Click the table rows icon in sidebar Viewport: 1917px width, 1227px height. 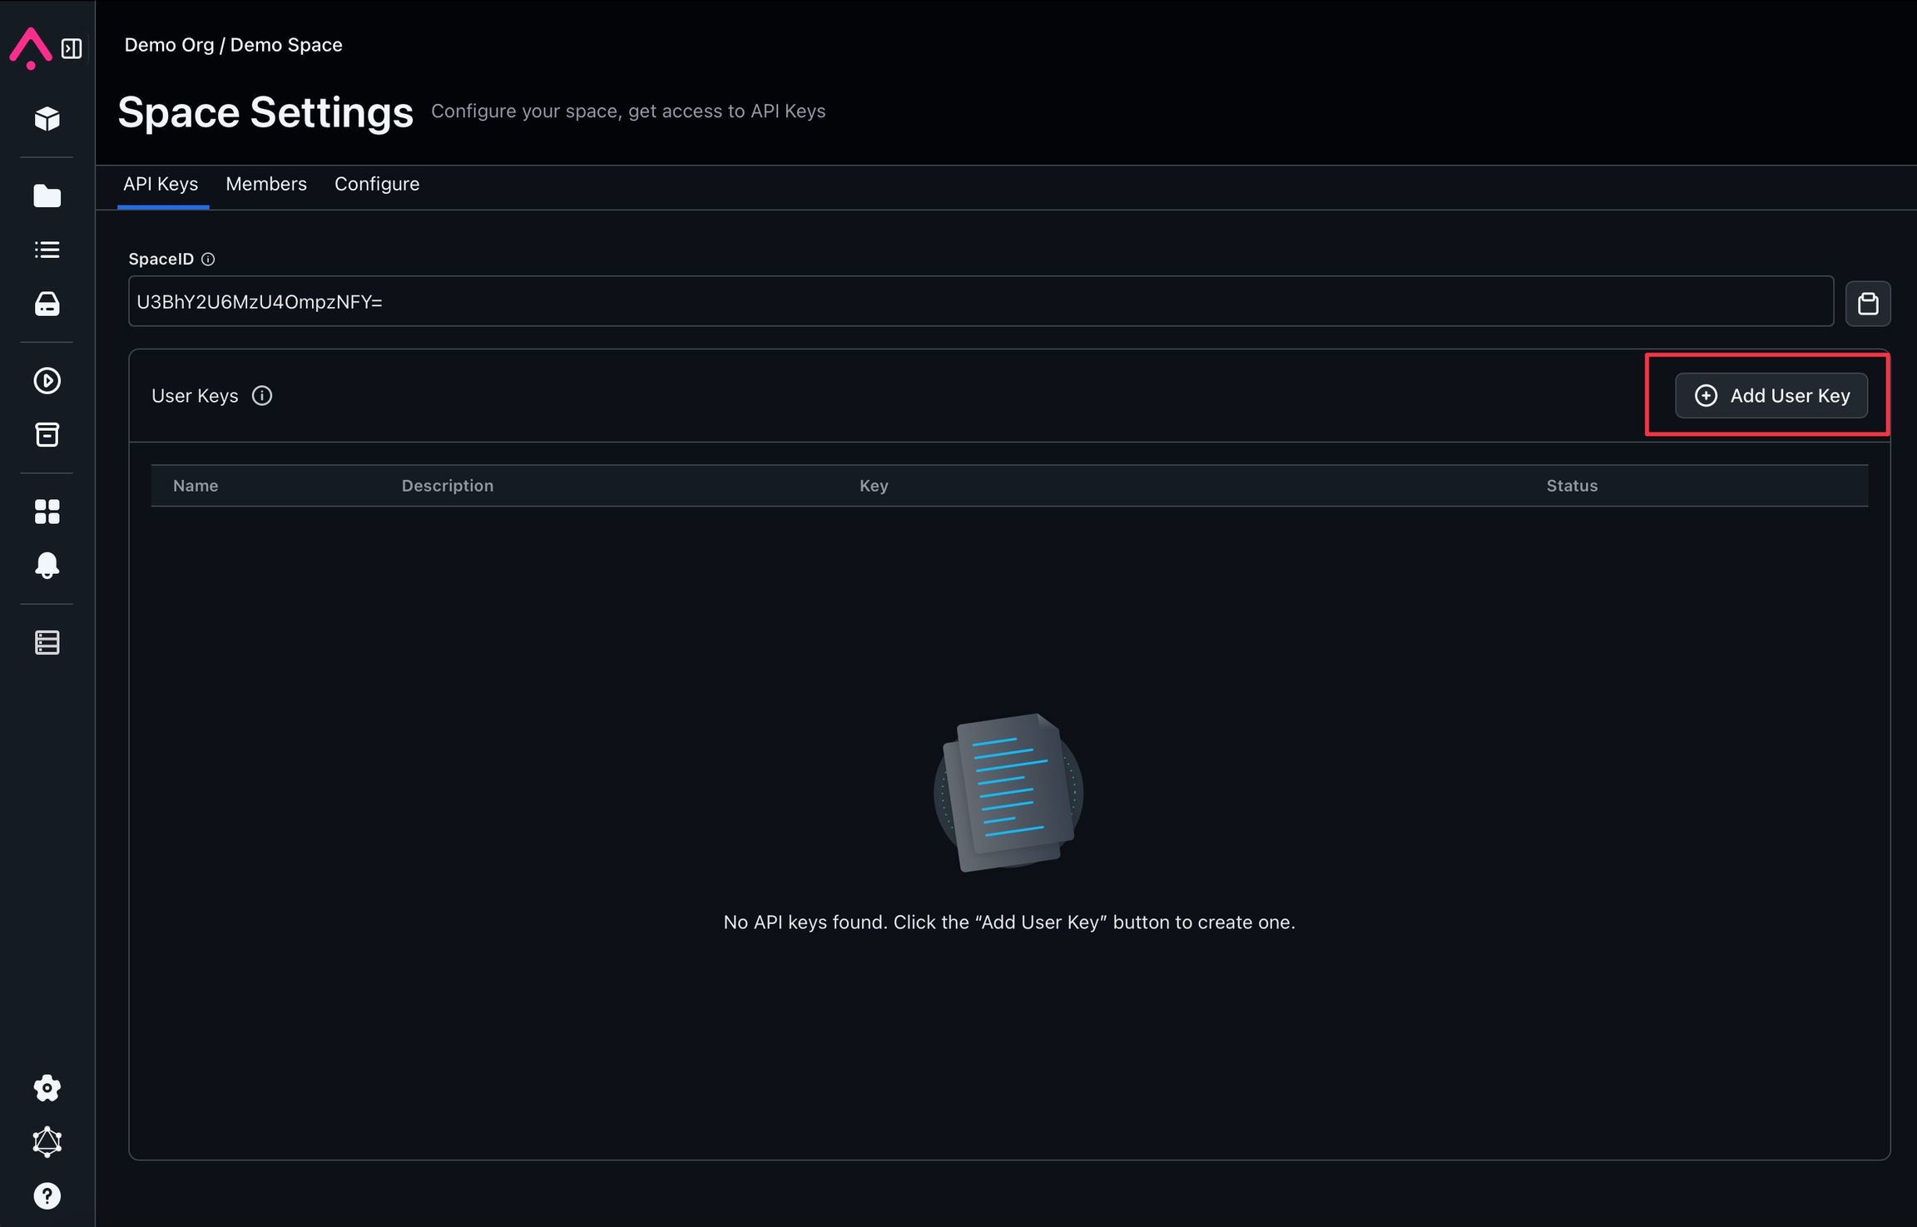(47, 642)
